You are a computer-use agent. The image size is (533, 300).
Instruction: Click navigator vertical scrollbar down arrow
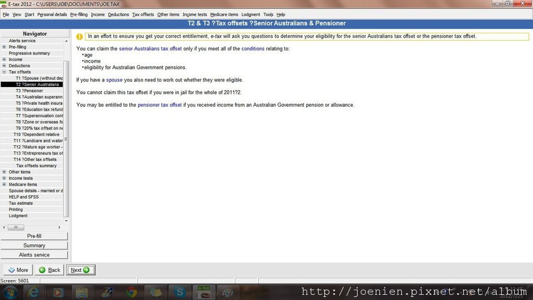click(66, 221)
